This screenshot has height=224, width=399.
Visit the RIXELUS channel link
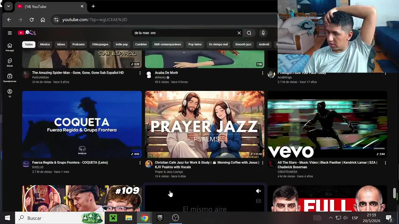tap(38, 167)
